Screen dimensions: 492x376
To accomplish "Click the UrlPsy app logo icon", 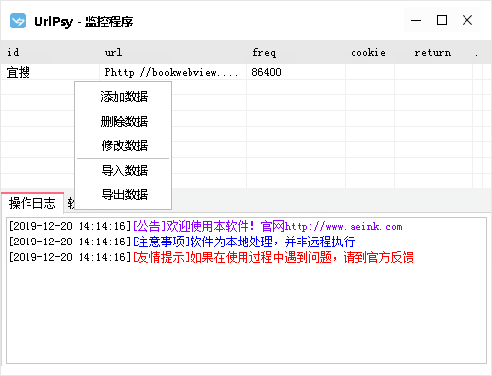I will pyautogui.click(x=18, y=21).
